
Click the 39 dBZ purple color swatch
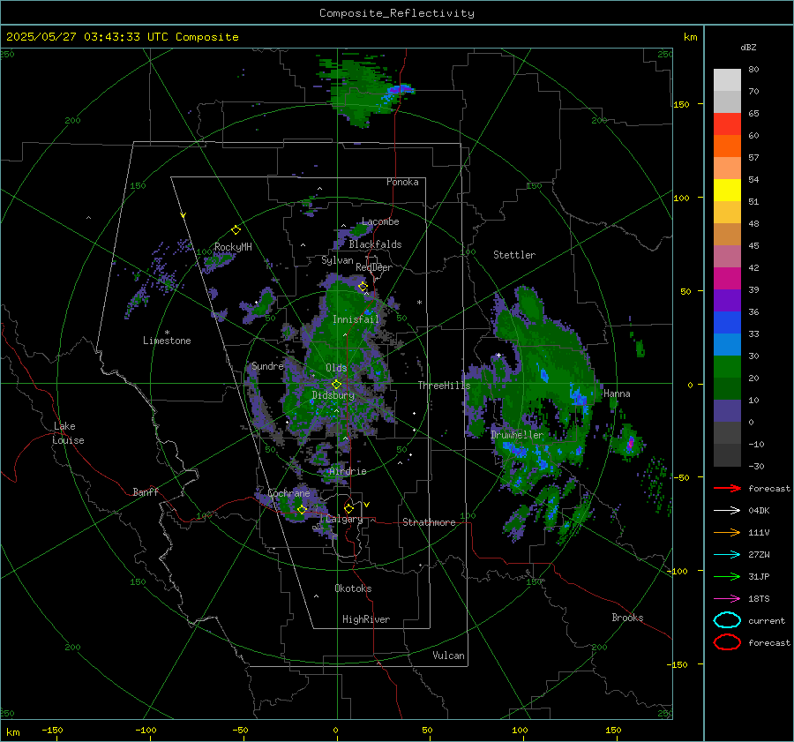727,300
